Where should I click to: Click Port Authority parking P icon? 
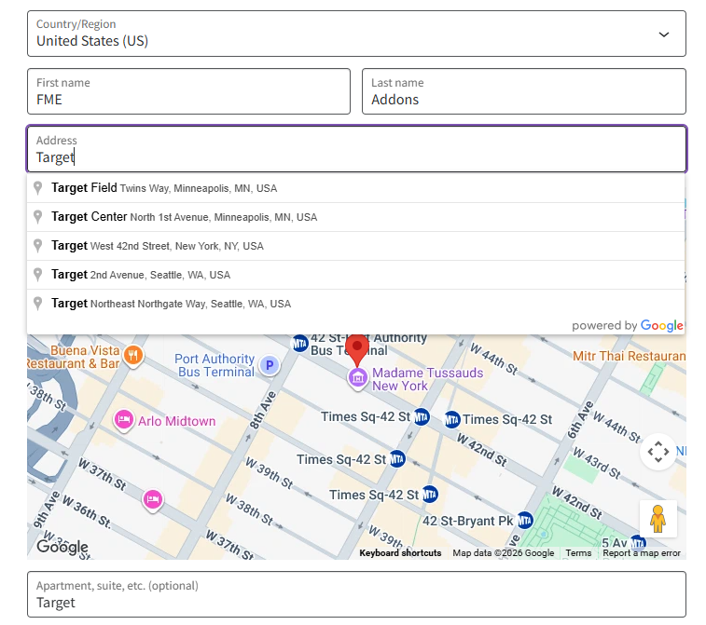[270, 365]
